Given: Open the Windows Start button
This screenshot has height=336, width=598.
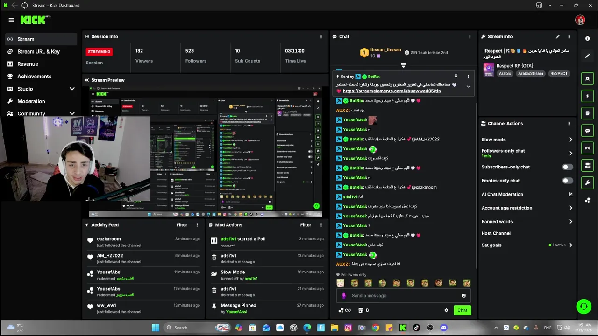Looking at the screenshot, I should 155,328.
